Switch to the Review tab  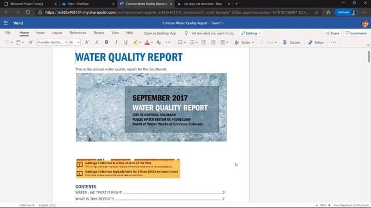[99, 33]
